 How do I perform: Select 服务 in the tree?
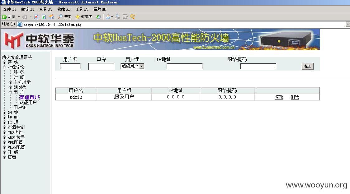click(x=19, y=72)
